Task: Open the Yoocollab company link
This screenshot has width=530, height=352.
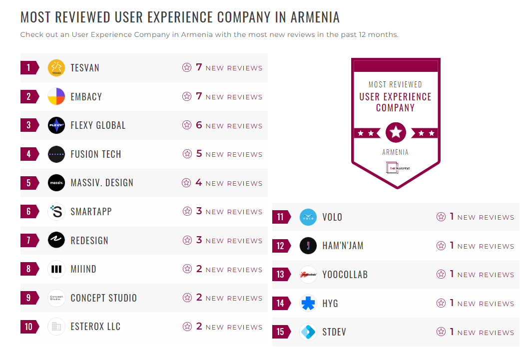Action: (345, 275)
